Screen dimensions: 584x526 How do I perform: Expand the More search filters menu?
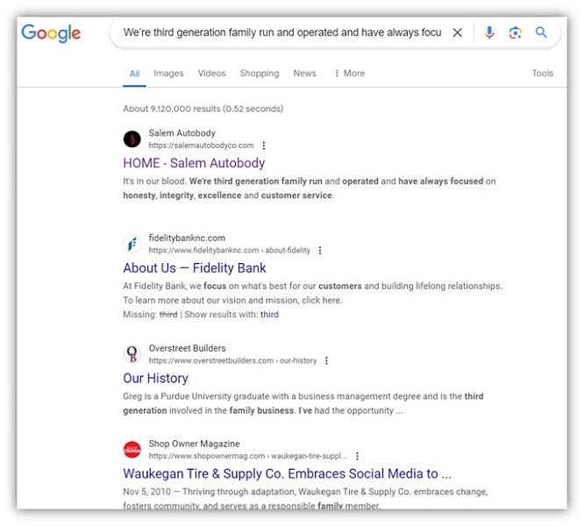tap(349, 74)
